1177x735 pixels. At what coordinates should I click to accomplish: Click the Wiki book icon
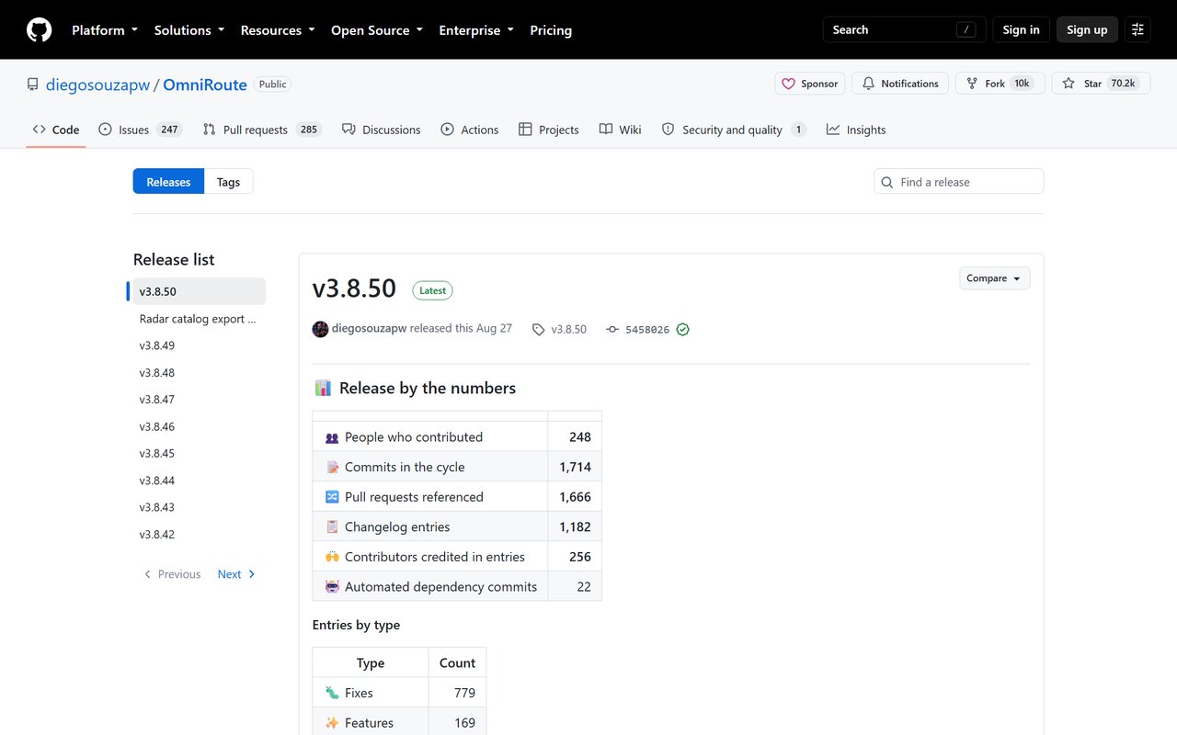606,130
